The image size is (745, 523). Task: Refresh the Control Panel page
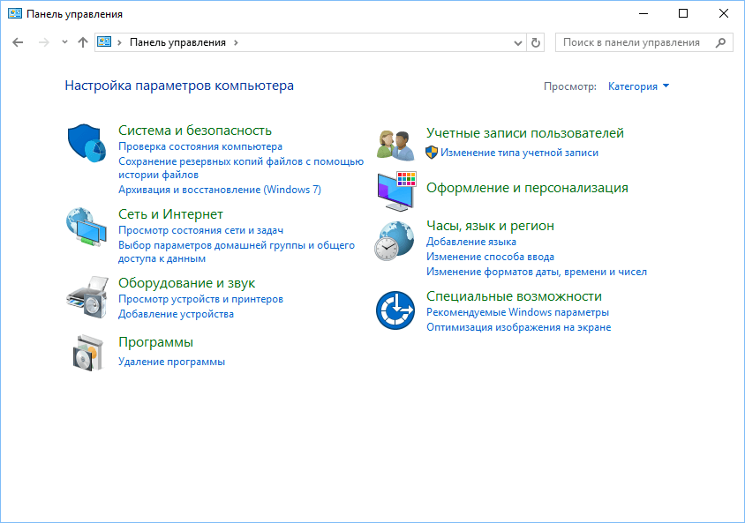[536, 41]
